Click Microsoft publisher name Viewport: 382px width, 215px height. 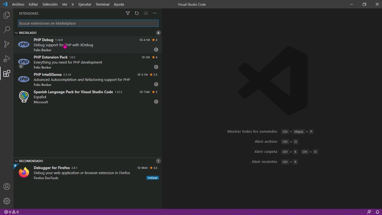point(41,102)
